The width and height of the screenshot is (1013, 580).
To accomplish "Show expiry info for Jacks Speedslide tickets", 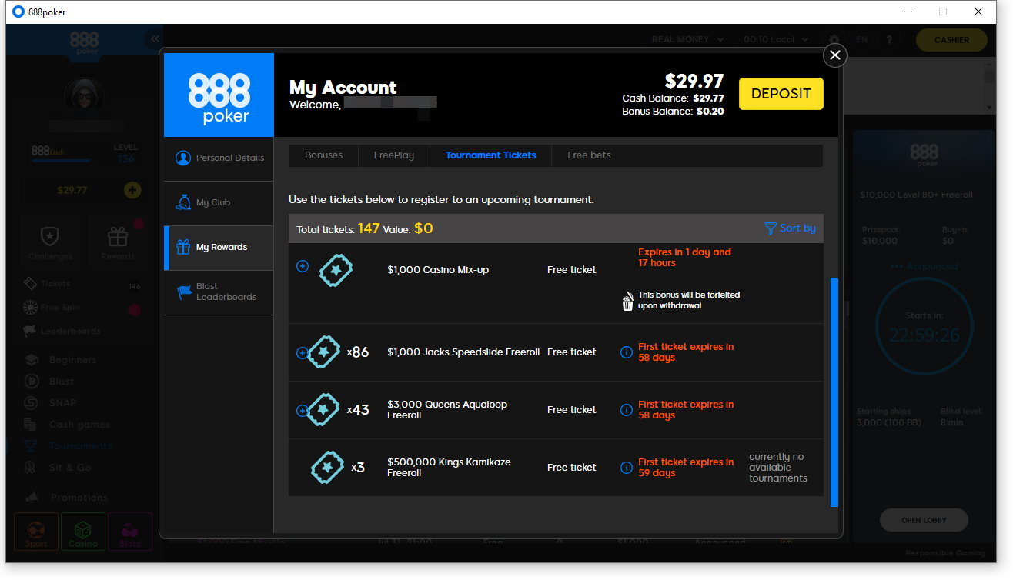I will (627, 352).
